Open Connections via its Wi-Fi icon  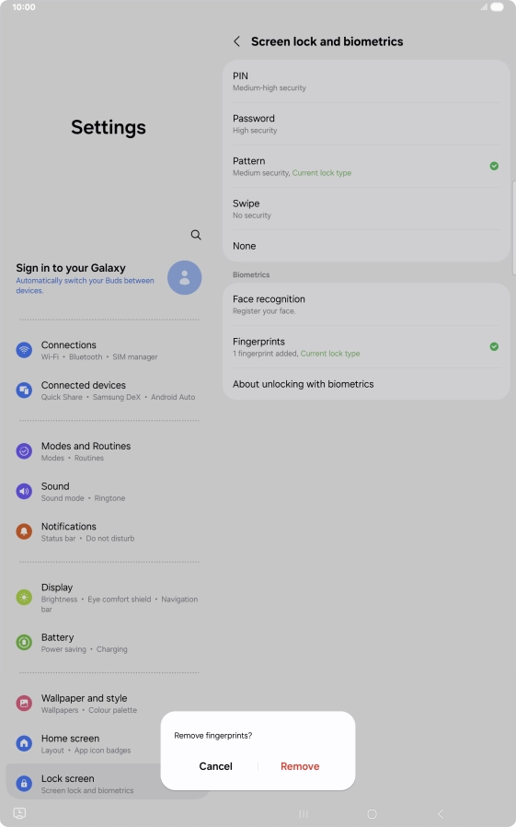click(x=24, y=350)
